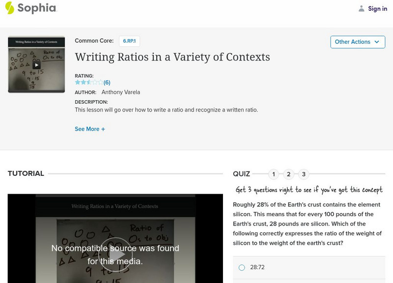The height and width of the screenshot is (283, 393).
Task: Click the star rating icons
Action: tap(88, 83)
